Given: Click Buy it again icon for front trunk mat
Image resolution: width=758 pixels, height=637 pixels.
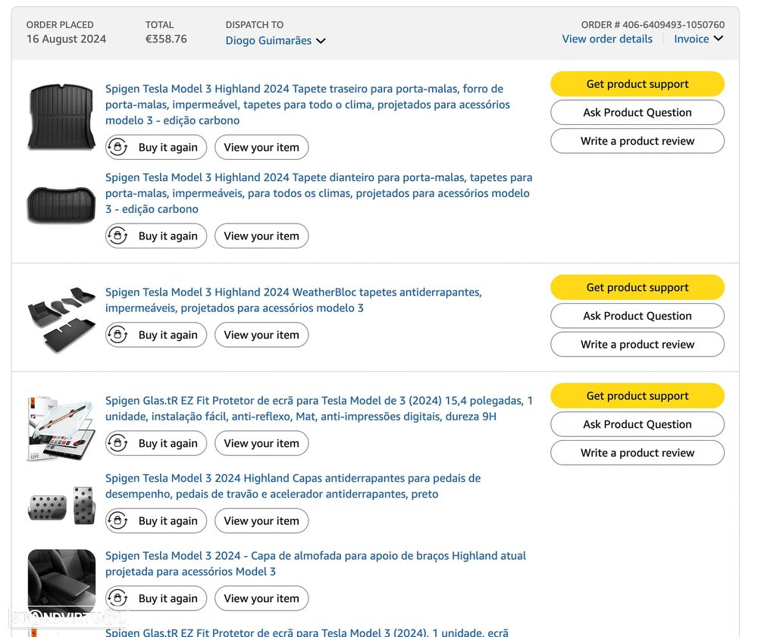Looking at the screenshot, I should [117, 236].
